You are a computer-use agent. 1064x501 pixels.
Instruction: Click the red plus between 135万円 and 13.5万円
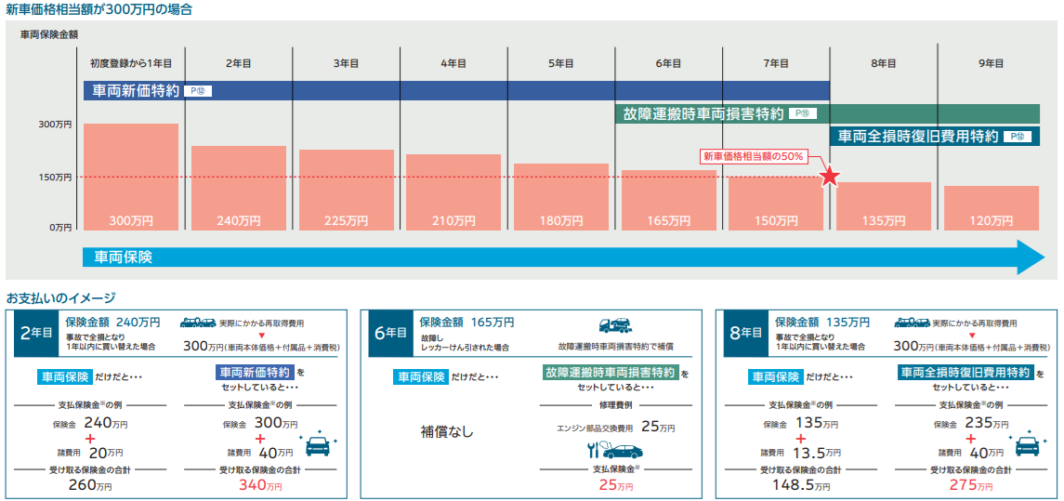click(x=800, y=438)
